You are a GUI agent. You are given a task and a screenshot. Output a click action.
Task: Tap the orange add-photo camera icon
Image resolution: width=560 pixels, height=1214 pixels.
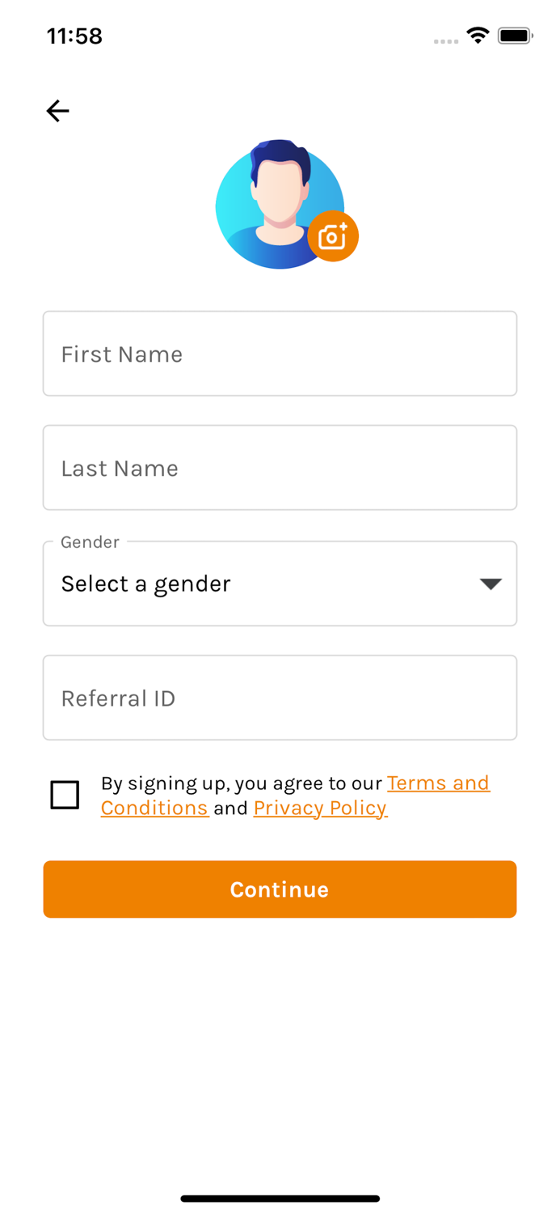(x=333, y=236)
